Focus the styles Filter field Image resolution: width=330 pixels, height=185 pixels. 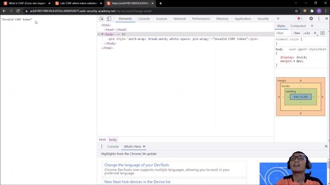tap(283, 33)
